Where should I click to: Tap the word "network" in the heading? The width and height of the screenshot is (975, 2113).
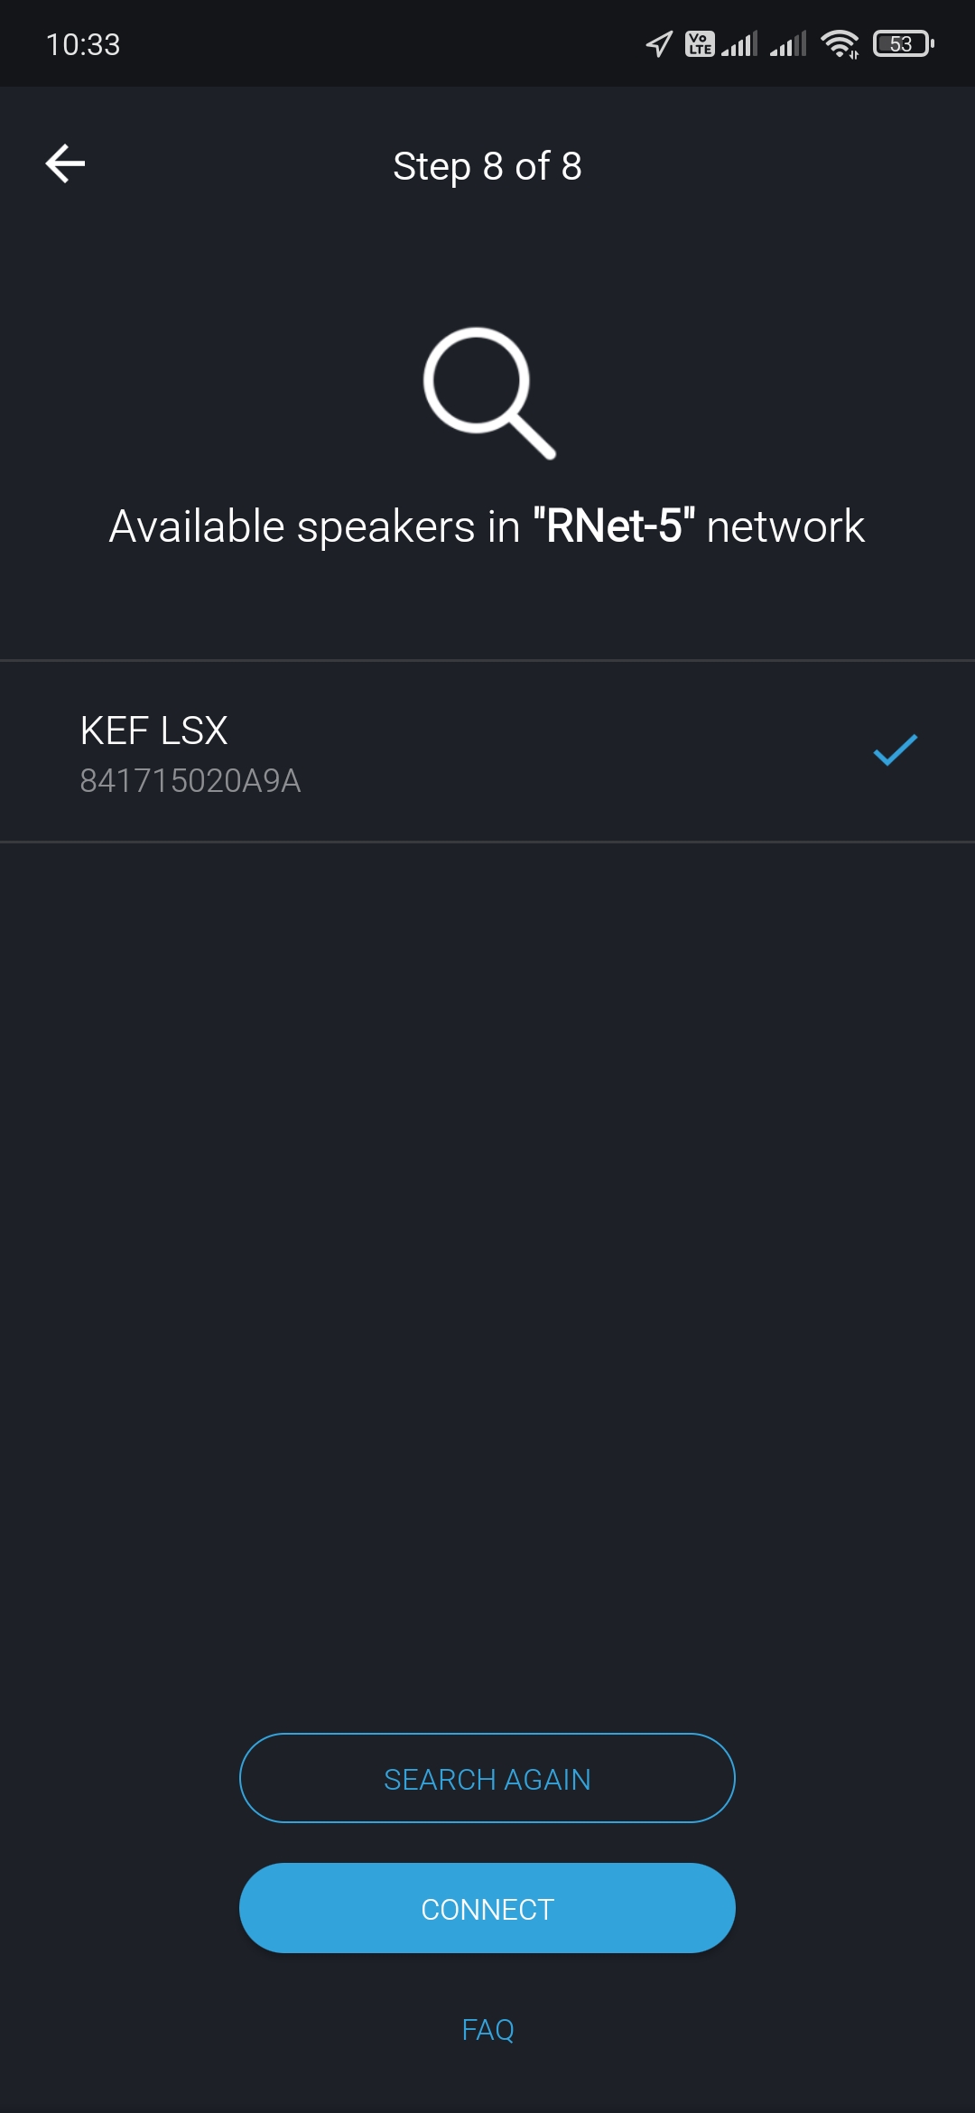point(785,526)
